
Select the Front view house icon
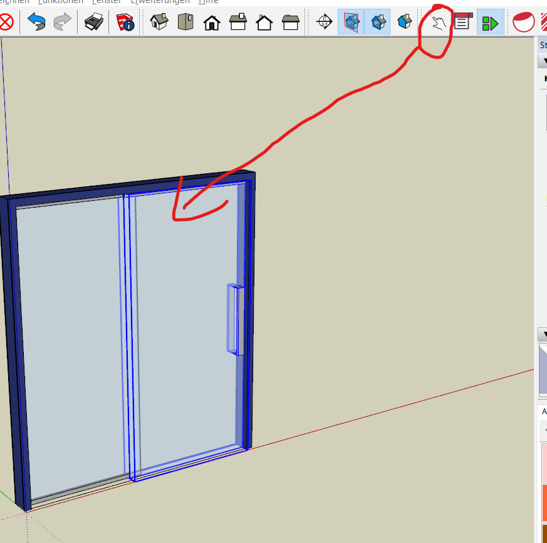tap(212, 23)
